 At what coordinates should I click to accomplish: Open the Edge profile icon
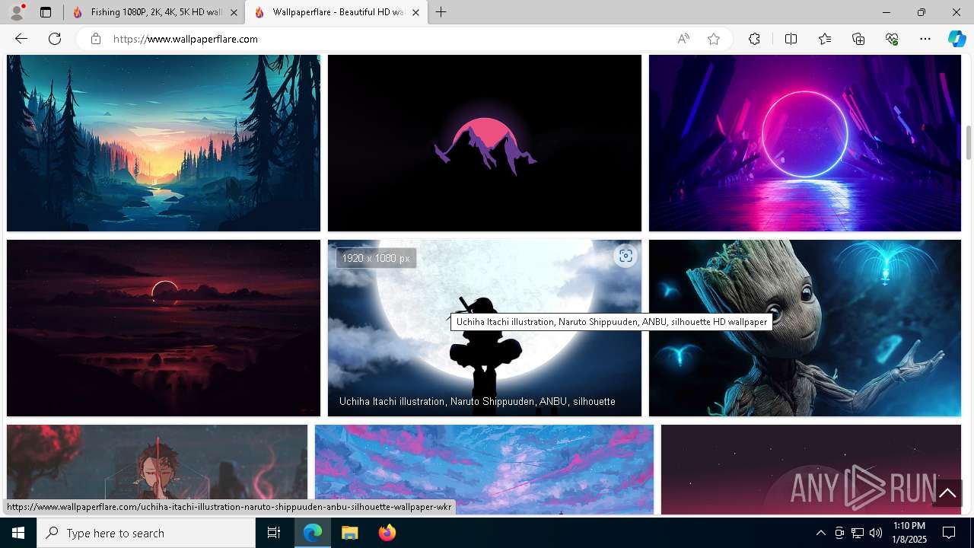[16, 12]
